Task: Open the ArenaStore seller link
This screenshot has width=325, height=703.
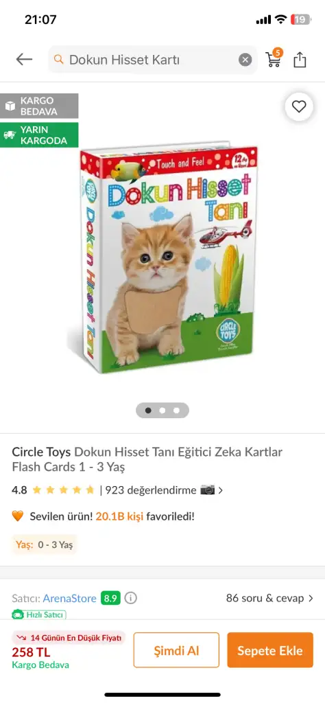Action: [69, 599]
